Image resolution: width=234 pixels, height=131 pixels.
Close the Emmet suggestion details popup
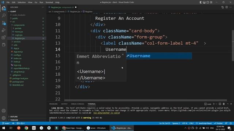[x=123, y=55]
